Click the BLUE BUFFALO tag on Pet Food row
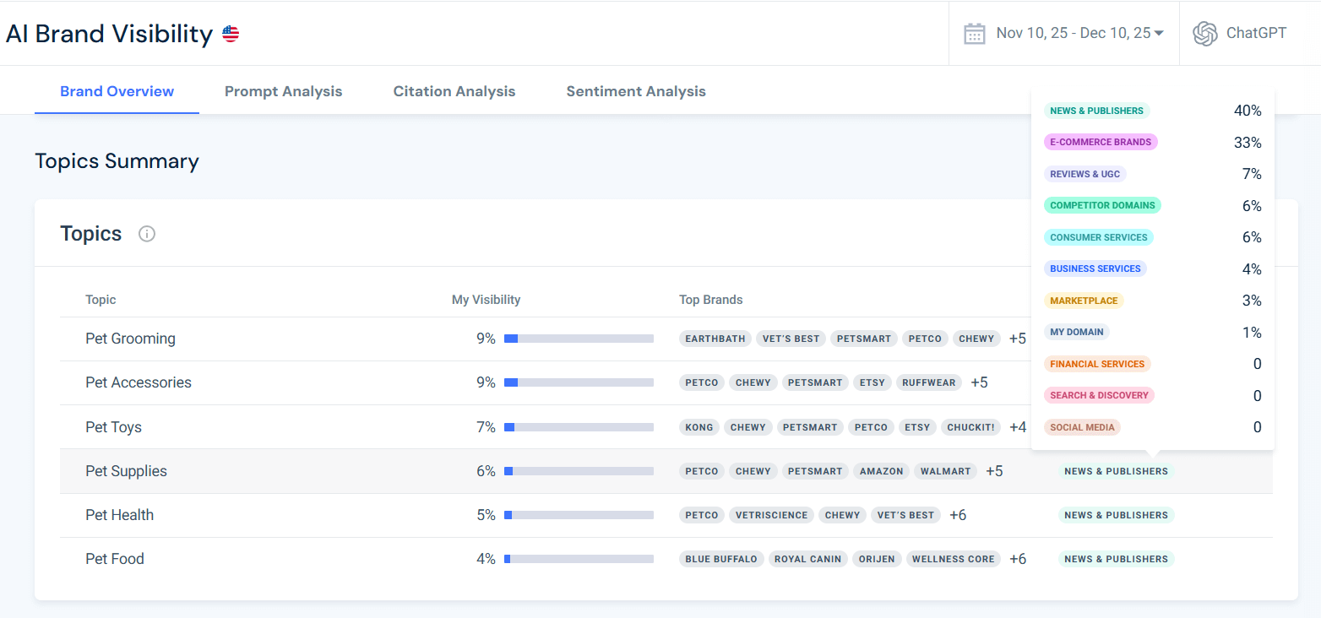The image size is (1321, 618). (721, 558)
